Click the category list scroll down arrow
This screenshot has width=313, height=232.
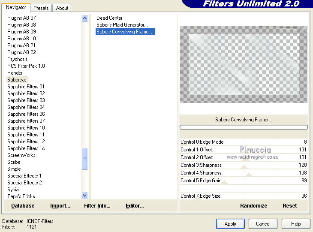coord(85,195)
